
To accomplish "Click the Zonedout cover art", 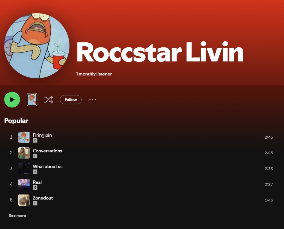I will pos(24,200).
